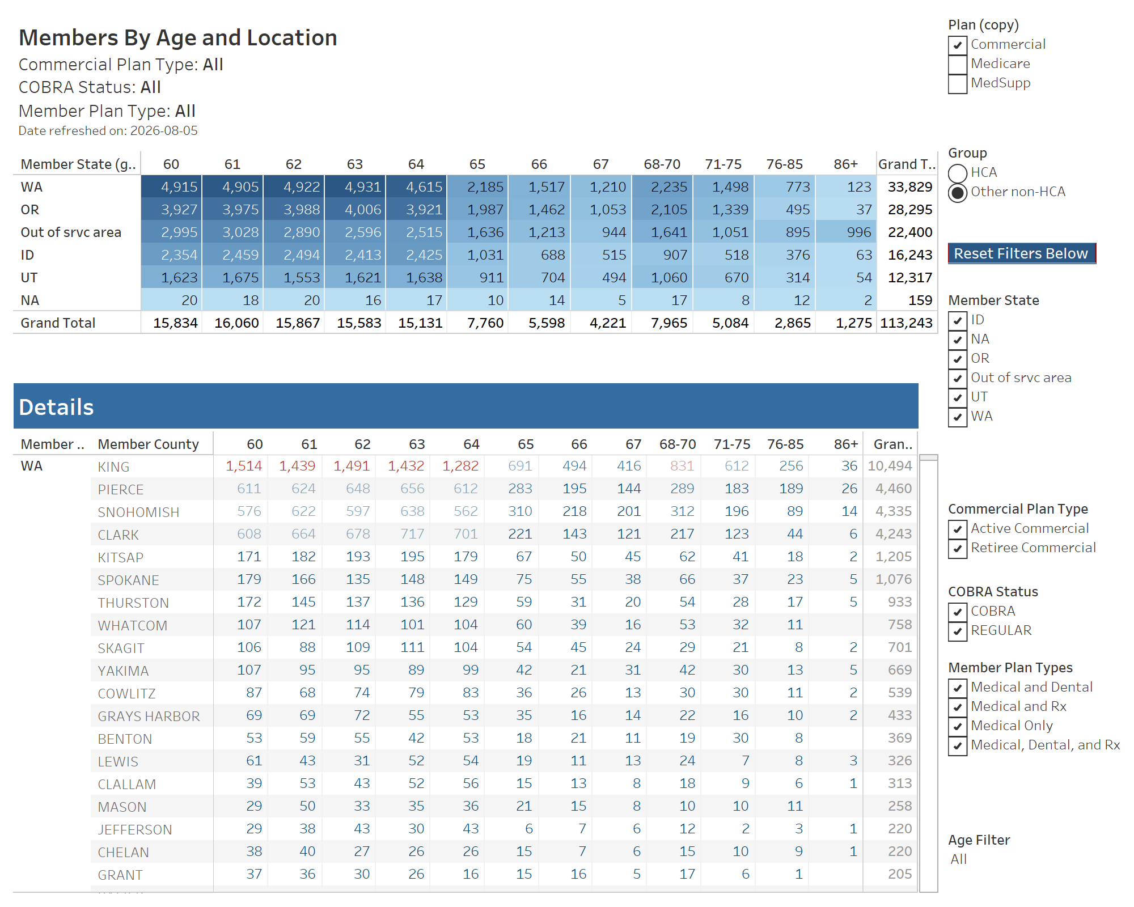1134x907 pixels.
Task: Toggle UT in Member State filter
Action: point(958,397)
